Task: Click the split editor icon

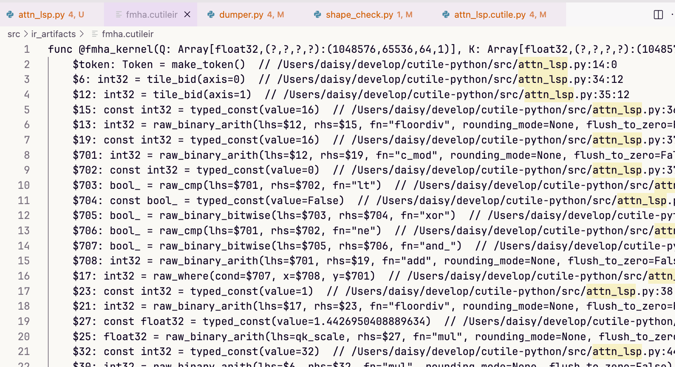Action: 658,15
